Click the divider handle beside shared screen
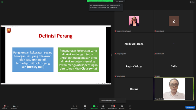196x110 pixels. click(x=111, y=55)
